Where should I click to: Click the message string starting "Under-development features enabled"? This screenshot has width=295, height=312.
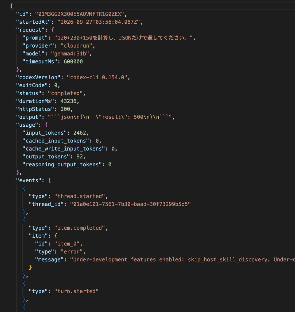[182, 259]
